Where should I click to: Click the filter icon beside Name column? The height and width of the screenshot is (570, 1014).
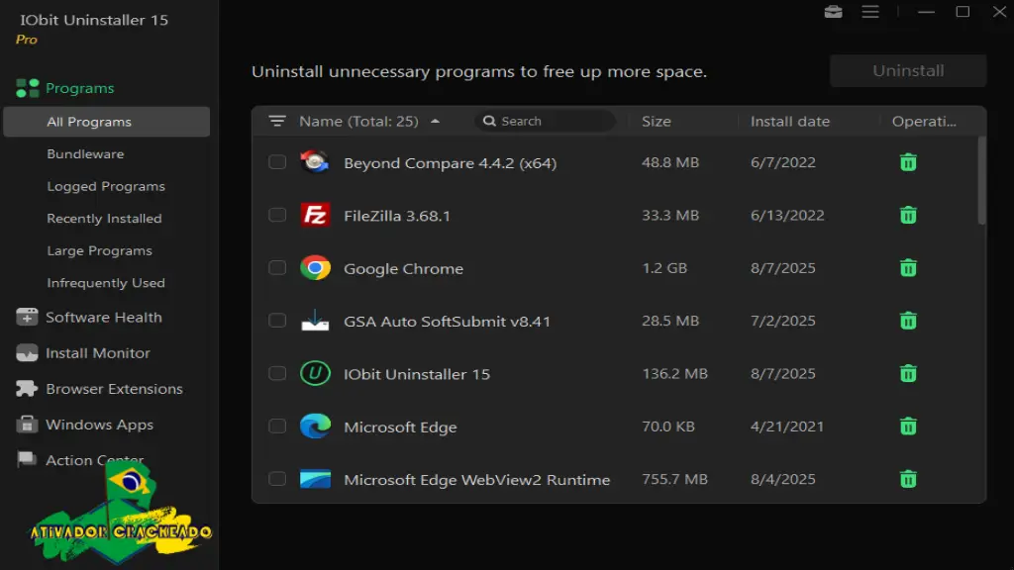point(277,121)
